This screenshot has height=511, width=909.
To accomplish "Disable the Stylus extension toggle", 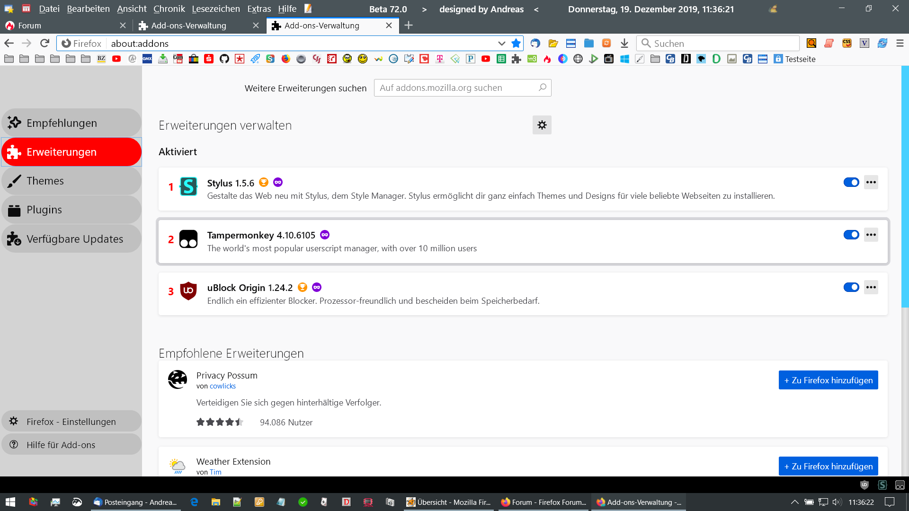I will tap(851, 182).
